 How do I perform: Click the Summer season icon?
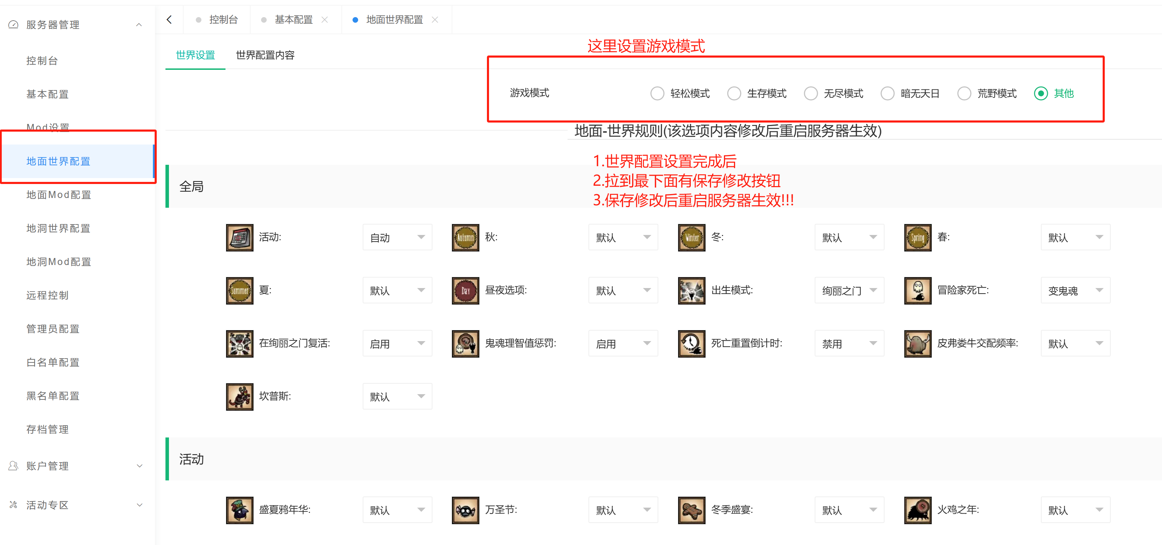tap(239, 290)
